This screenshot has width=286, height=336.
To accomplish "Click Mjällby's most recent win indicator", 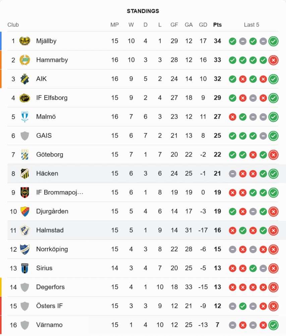I will click(273, 41).
